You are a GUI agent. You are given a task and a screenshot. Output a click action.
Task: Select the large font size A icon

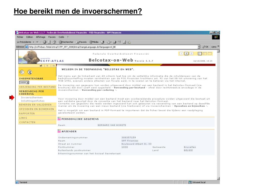click(191, 54)
